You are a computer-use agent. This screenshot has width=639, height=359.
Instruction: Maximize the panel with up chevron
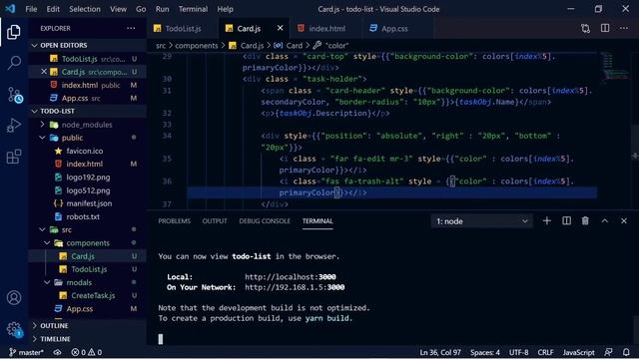[x=605, y=220]
